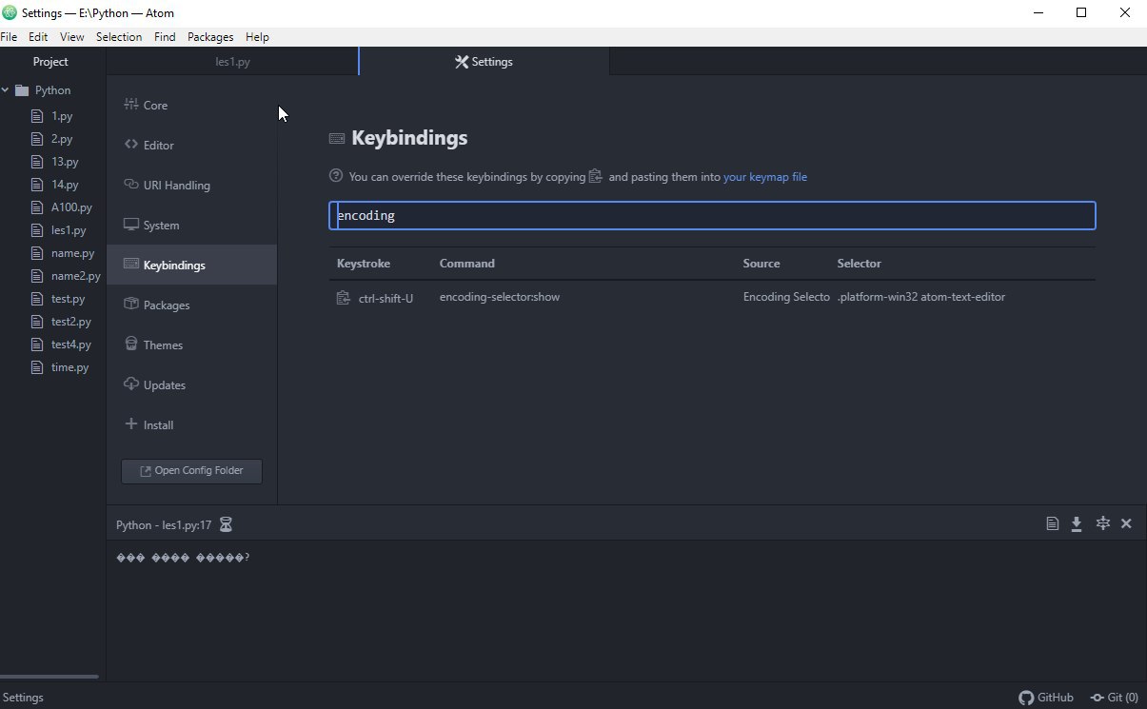Click the .platform-win32 atom-text-editor selector text
This screenshot has height=709, width=1147.
[x=921, y=297]
